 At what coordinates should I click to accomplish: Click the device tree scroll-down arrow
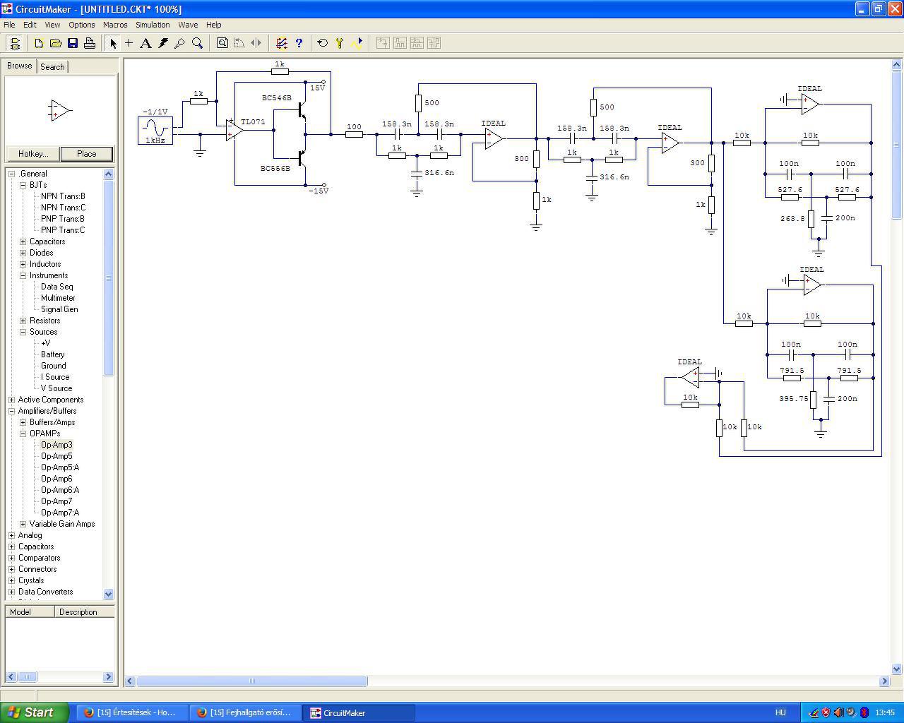click(108, 594)
